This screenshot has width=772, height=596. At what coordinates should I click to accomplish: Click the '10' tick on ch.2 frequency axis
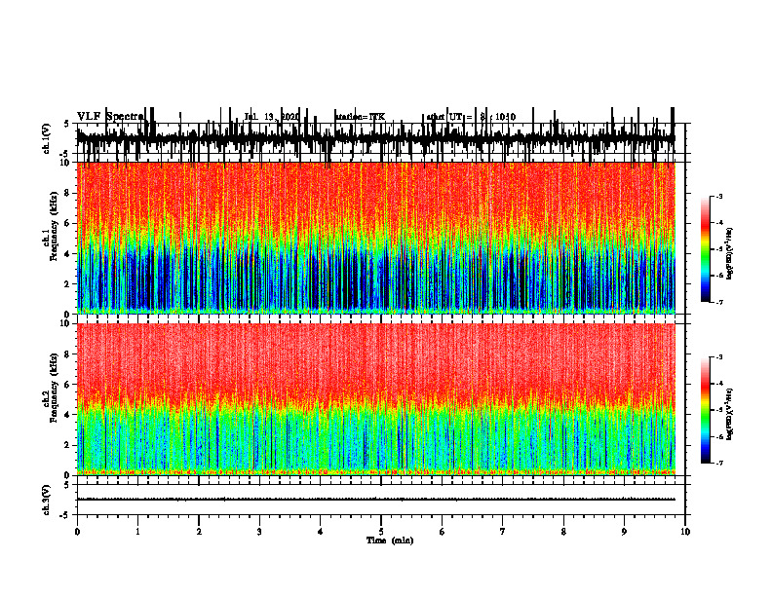64,323
